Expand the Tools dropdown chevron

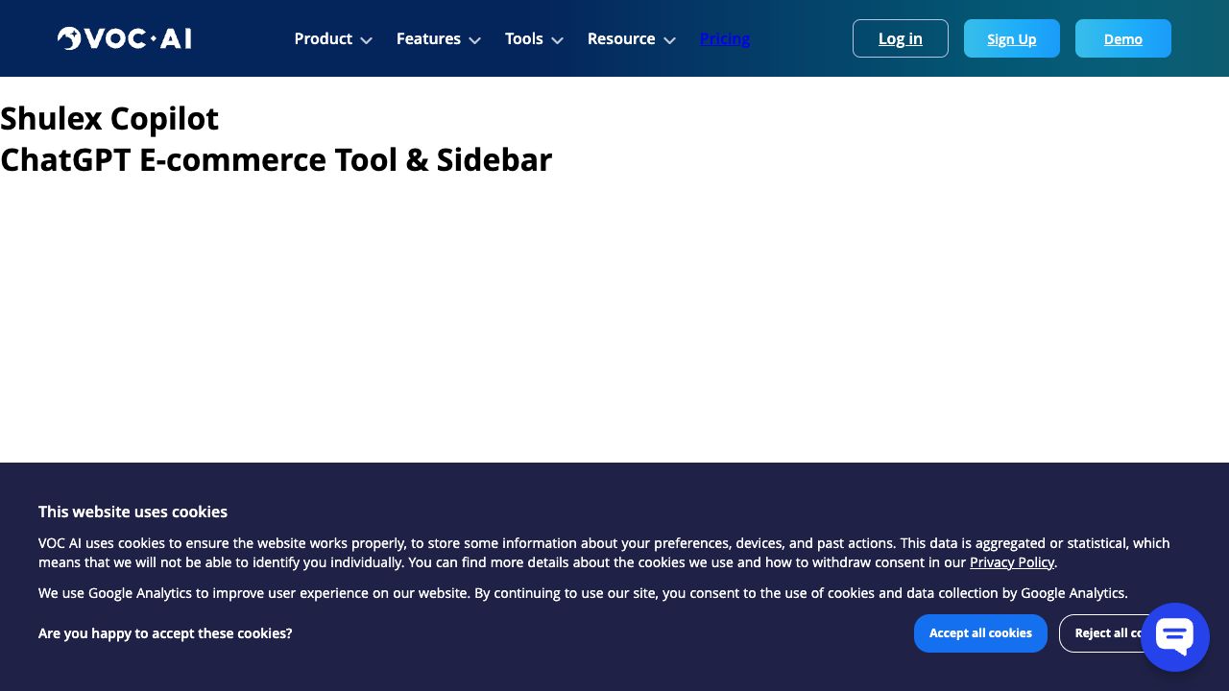pos(557,40)
